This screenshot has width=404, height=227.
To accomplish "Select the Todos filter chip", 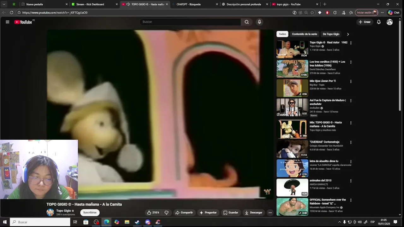I will (282, 34).
